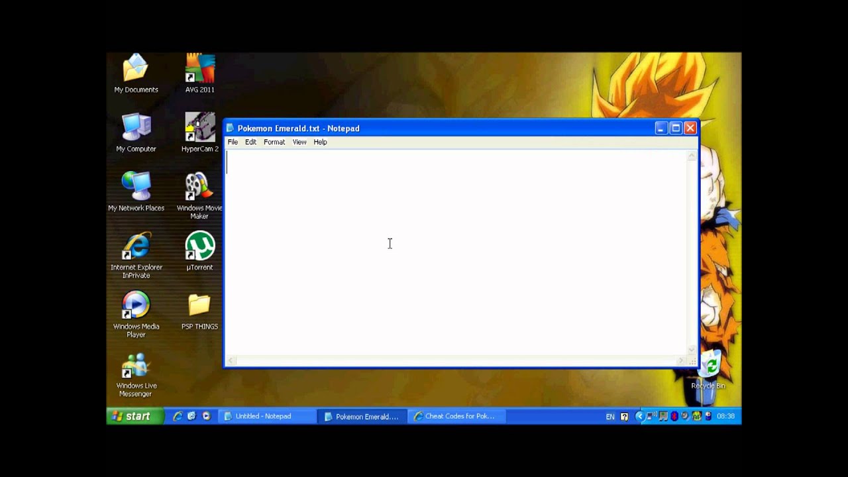848x477 pixels.
Task: Open My Network Places icon
Action: [136, 192]
